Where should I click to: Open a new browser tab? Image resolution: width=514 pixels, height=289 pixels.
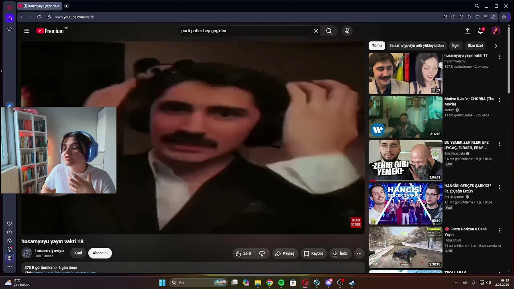pyautogui.click(x=67, y=6)
